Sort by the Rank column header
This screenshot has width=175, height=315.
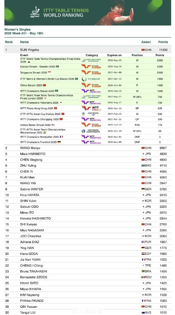(9, 42)
